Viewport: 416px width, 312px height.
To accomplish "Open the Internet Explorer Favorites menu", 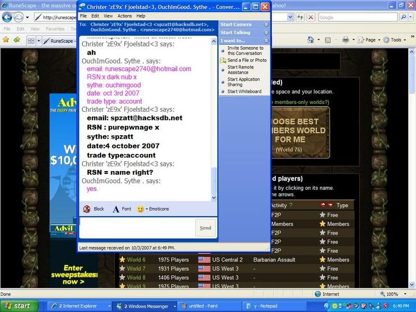I will tap(55, 29).
